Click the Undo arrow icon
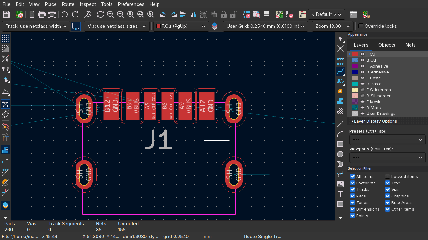Screen dimensions: 428x240 [65, 14]
